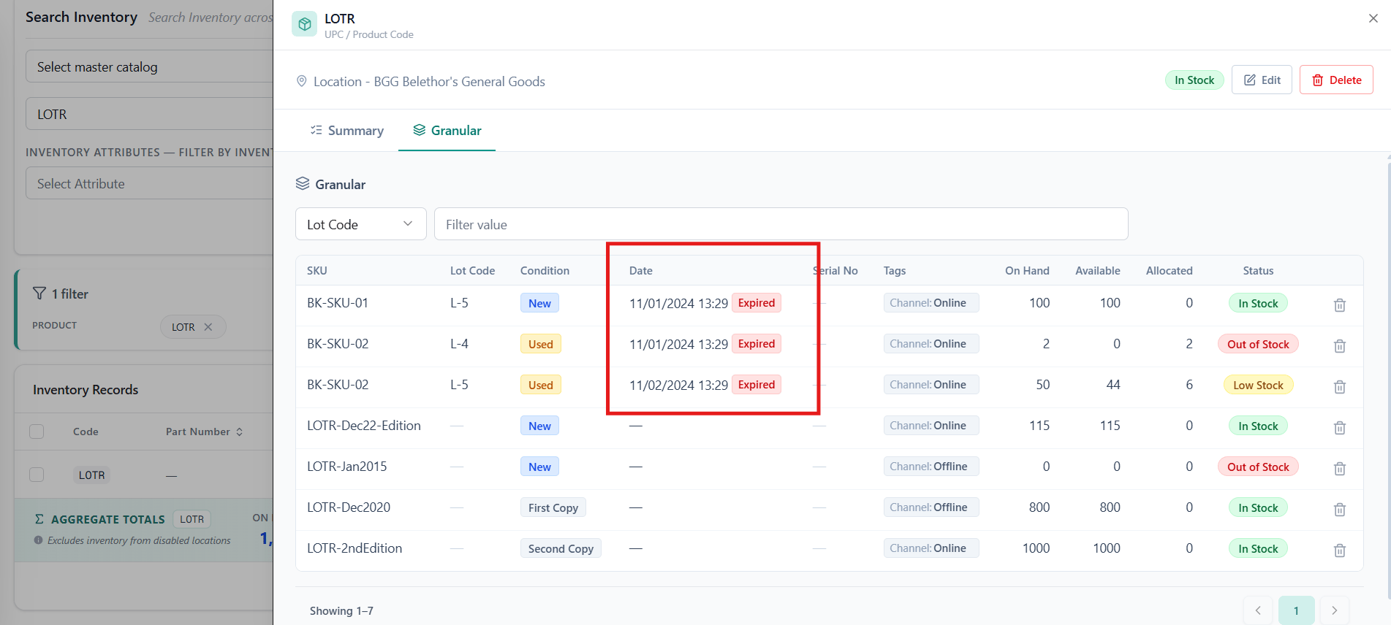Image resolution: width=1391 pixels, height=625 pixels.
Task: Open the Lot Code filter dropdown
Action: click(x=361, y=224)
